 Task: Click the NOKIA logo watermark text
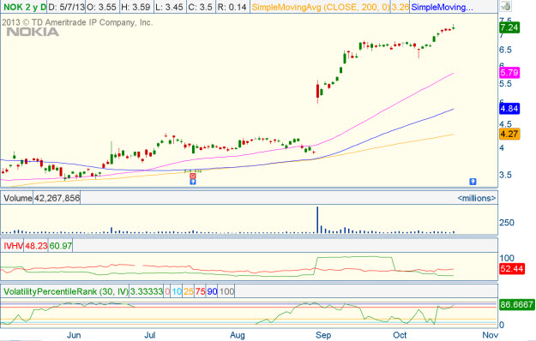[x=33, y=32]
